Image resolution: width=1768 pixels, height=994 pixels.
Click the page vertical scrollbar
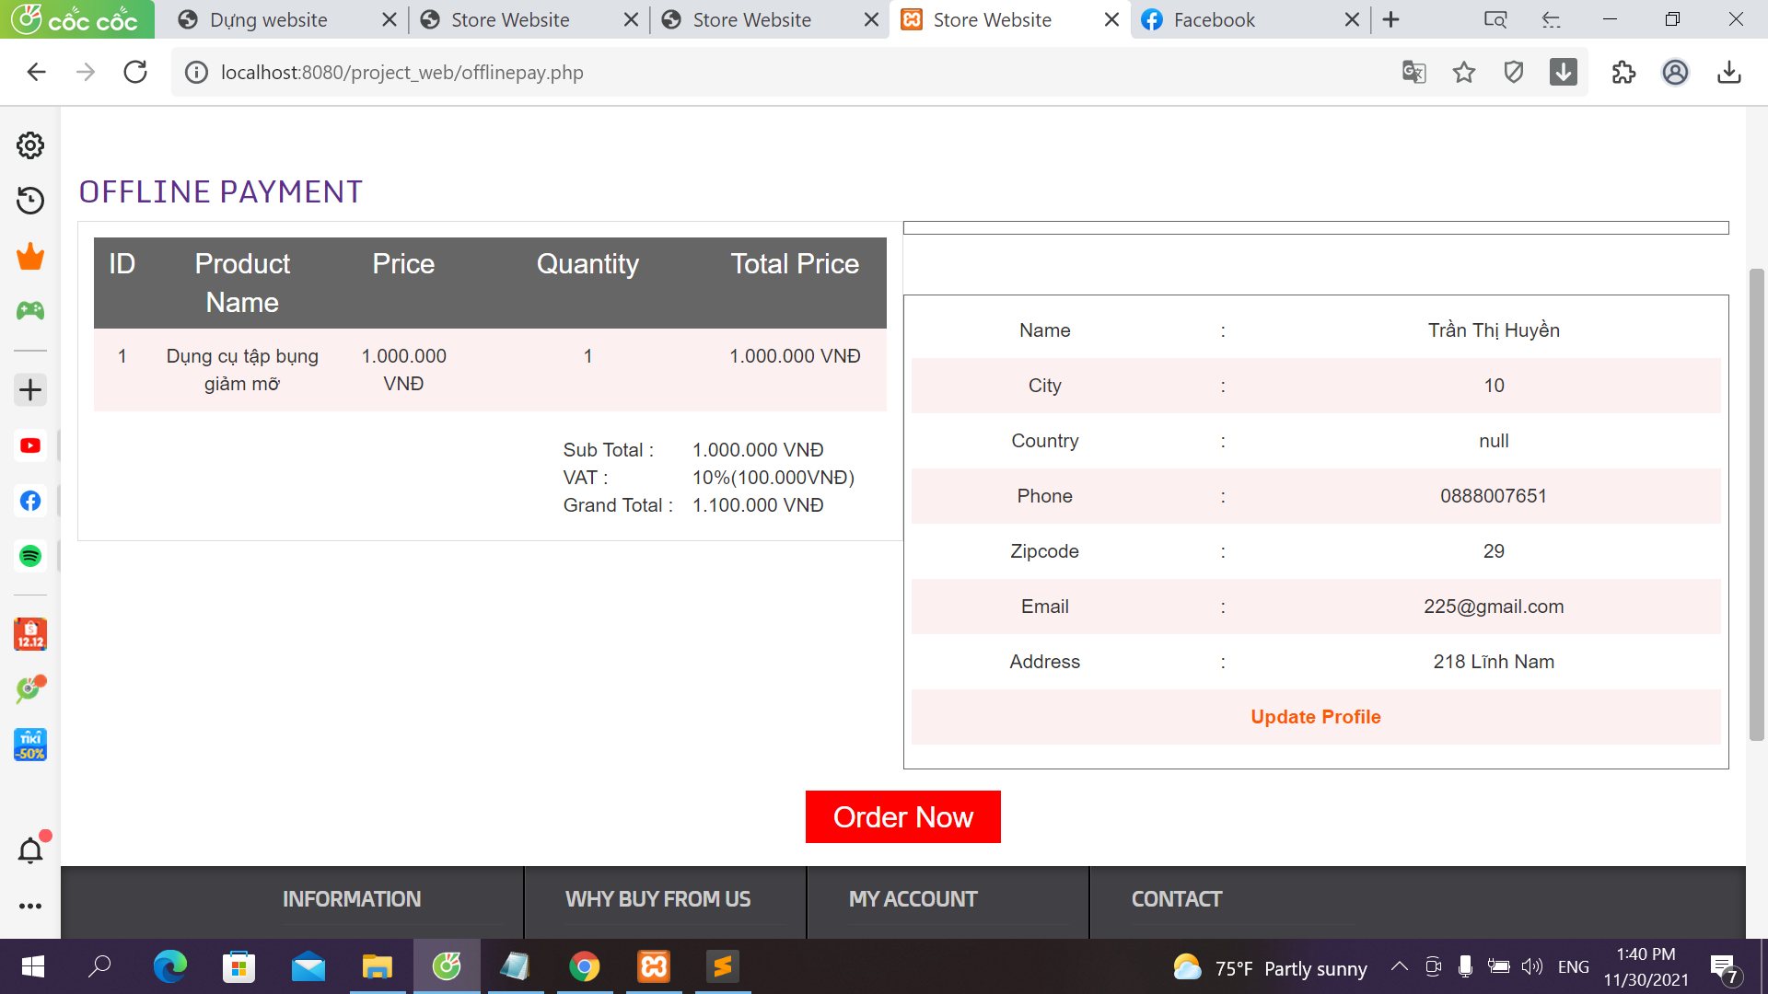pos(1756,504)
